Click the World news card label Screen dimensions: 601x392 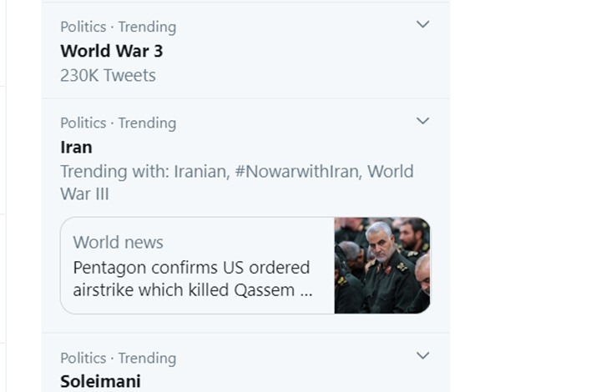tap(118, 243)
